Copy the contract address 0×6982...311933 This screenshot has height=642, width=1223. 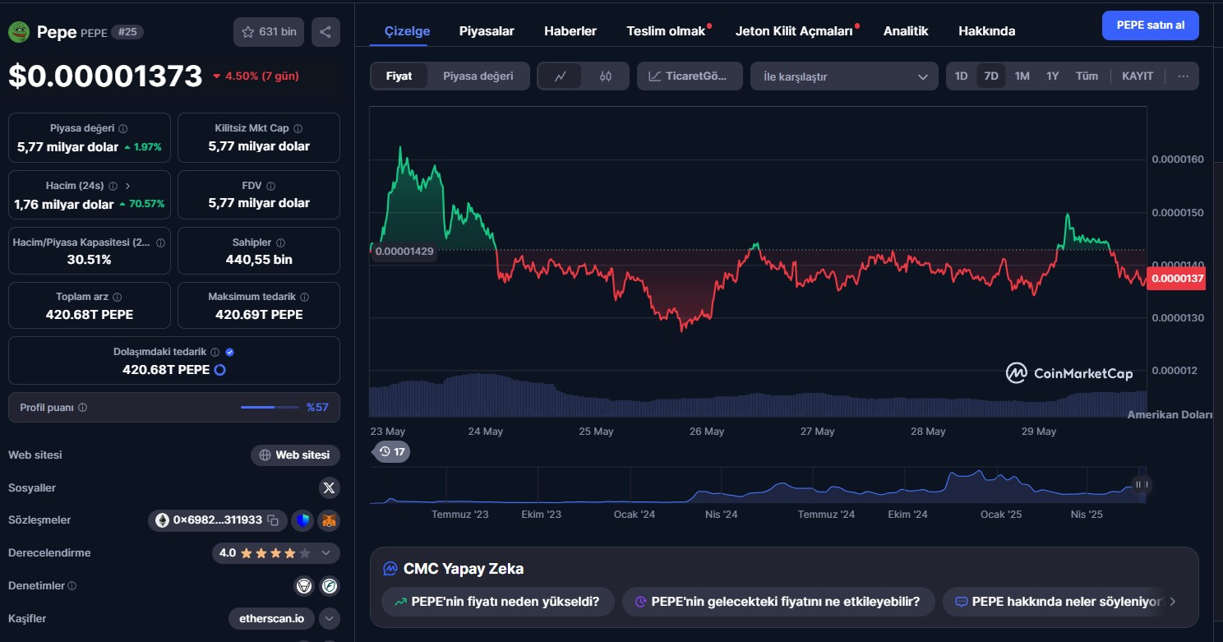(x=273, y=520)
